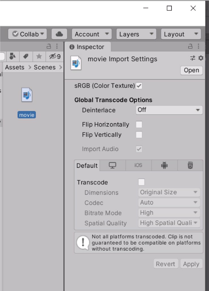Screen dimensions: 209x291
Task: Maximize the Unity window
Action: pyautogui.click(x=169, y=8)
